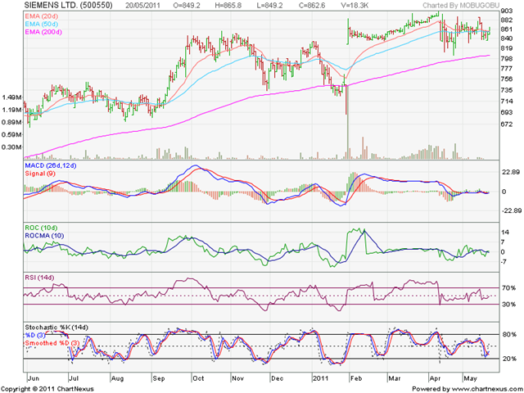Click the Feb month label on time axis
Screen dimensions: 524x393
356,378
